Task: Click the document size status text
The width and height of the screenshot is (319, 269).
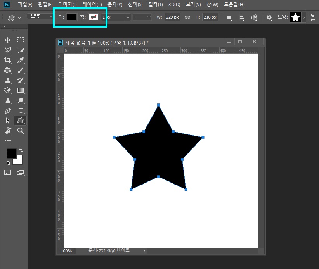Action: point(109,251)
